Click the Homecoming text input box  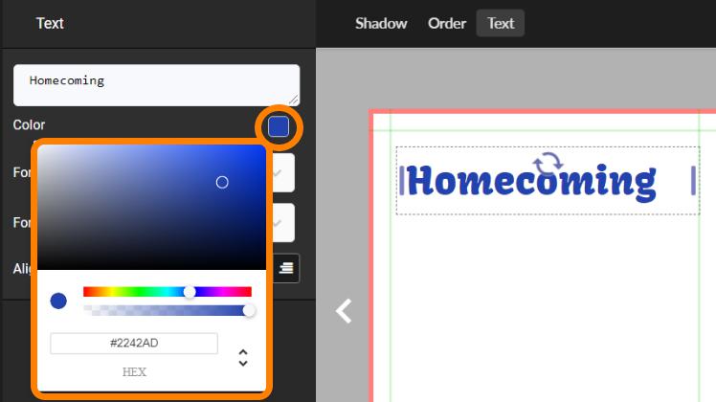click(156, 84)
